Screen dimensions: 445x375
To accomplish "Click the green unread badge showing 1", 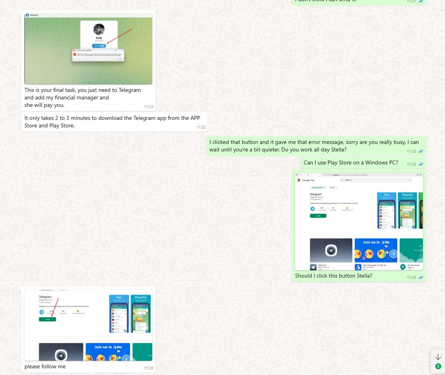I will pos(438,367).
